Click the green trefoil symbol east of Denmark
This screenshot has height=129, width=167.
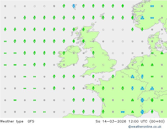coord(162,53)
